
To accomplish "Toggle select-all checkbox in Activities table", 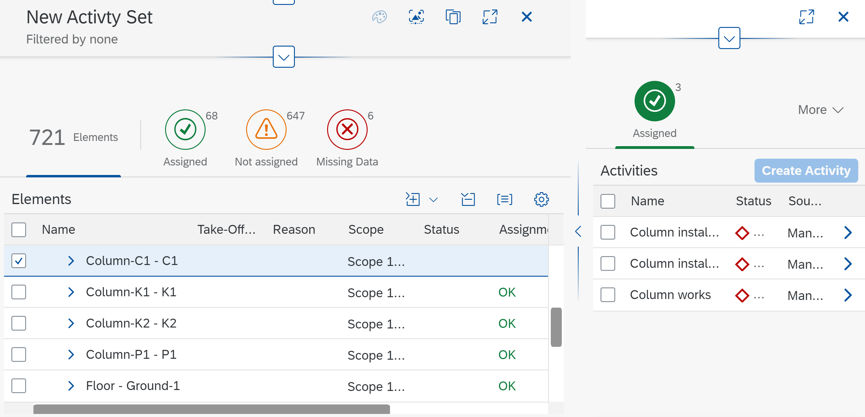I will tap(608, 202).
